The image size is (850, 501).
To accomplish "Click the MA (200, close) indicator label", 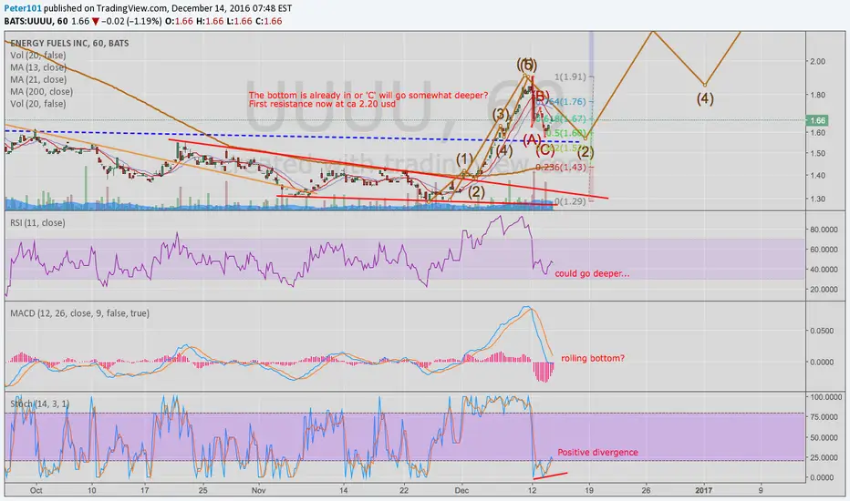I will click(41, 91).
